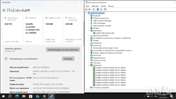Open Microsoft Store from the taskbar
This screenshot has height=99, width=176.
[31, 96]
